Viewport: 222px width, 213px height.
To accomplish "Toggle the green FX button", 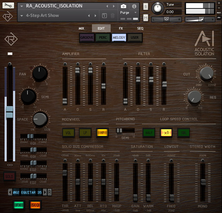I will click(x=19, y=205).
